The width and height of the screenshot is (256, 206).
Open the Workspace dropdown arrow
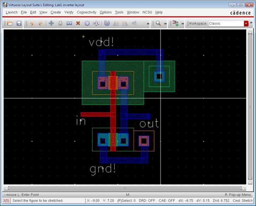pos(246,23)
